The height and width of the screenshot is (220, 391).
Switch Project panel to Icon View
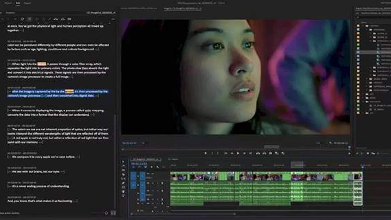pyautogui.click(x=368, y=153)
